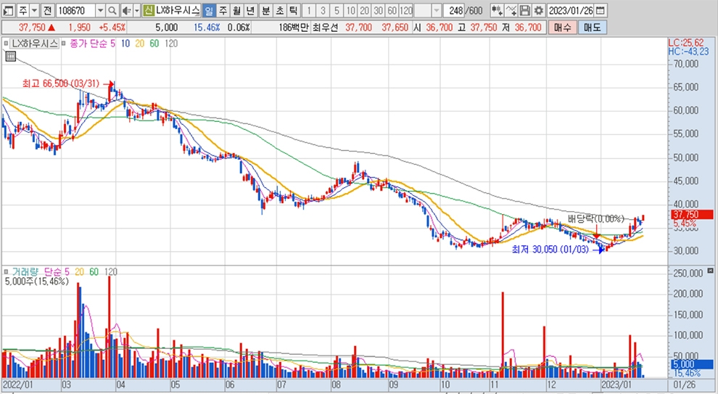The width and height of the screenshot is (718, 394).
Task: Choose the 20 interval button
Action: click(x=365, y=10)
